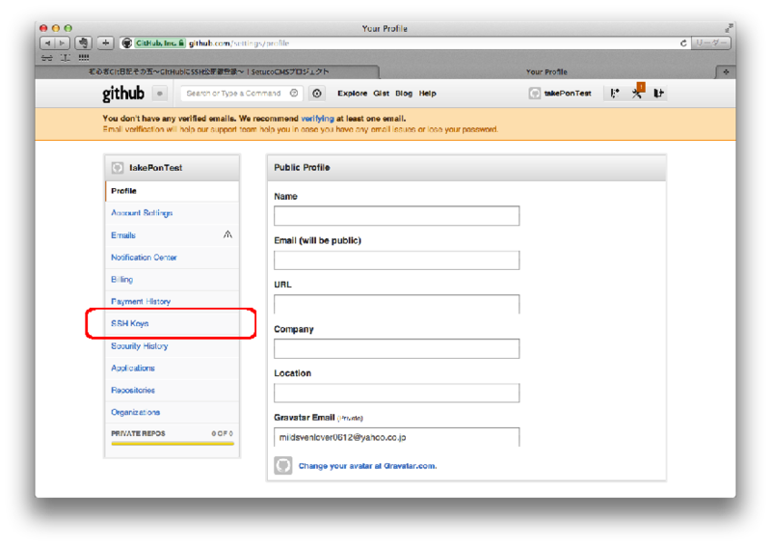Screen dimensions: 771x546
Task: Click the github logo
Action: click(123, 93)
